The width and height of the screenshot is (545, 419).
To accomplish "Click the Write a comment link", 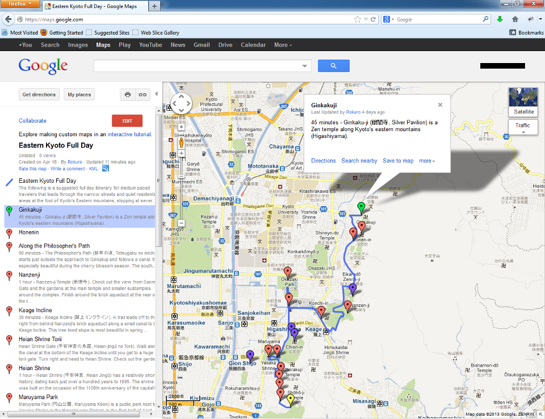I will pyautogui.click(x=68, y=169).
